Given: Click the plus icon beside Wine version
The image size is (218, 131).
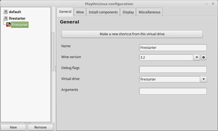Looking at the screenshot, I should pos(204,57).
